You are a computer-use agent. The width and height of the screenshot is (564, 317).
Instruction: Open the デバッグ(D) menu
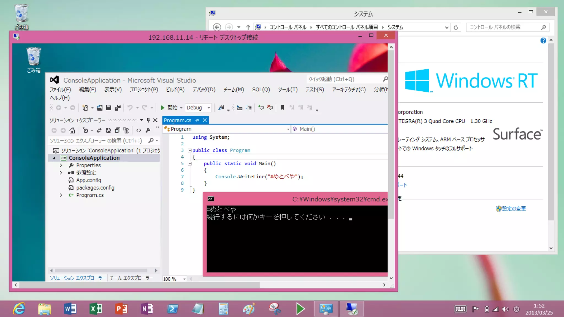click(204, 89)
